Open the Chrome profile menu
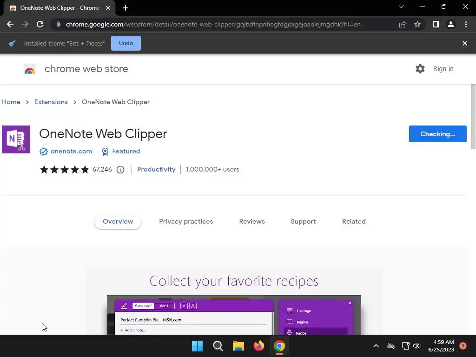This screenshot has width=476, height=357. tap(451, 24)
